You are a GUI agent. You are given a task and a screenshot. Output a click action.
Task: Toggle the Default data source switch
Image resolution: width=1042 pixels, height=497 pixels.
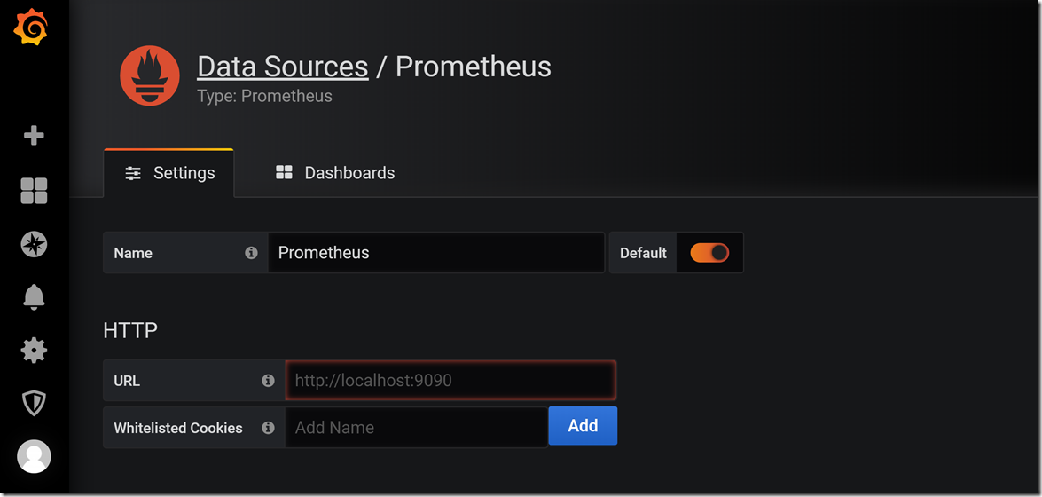(x=709, y=253)
